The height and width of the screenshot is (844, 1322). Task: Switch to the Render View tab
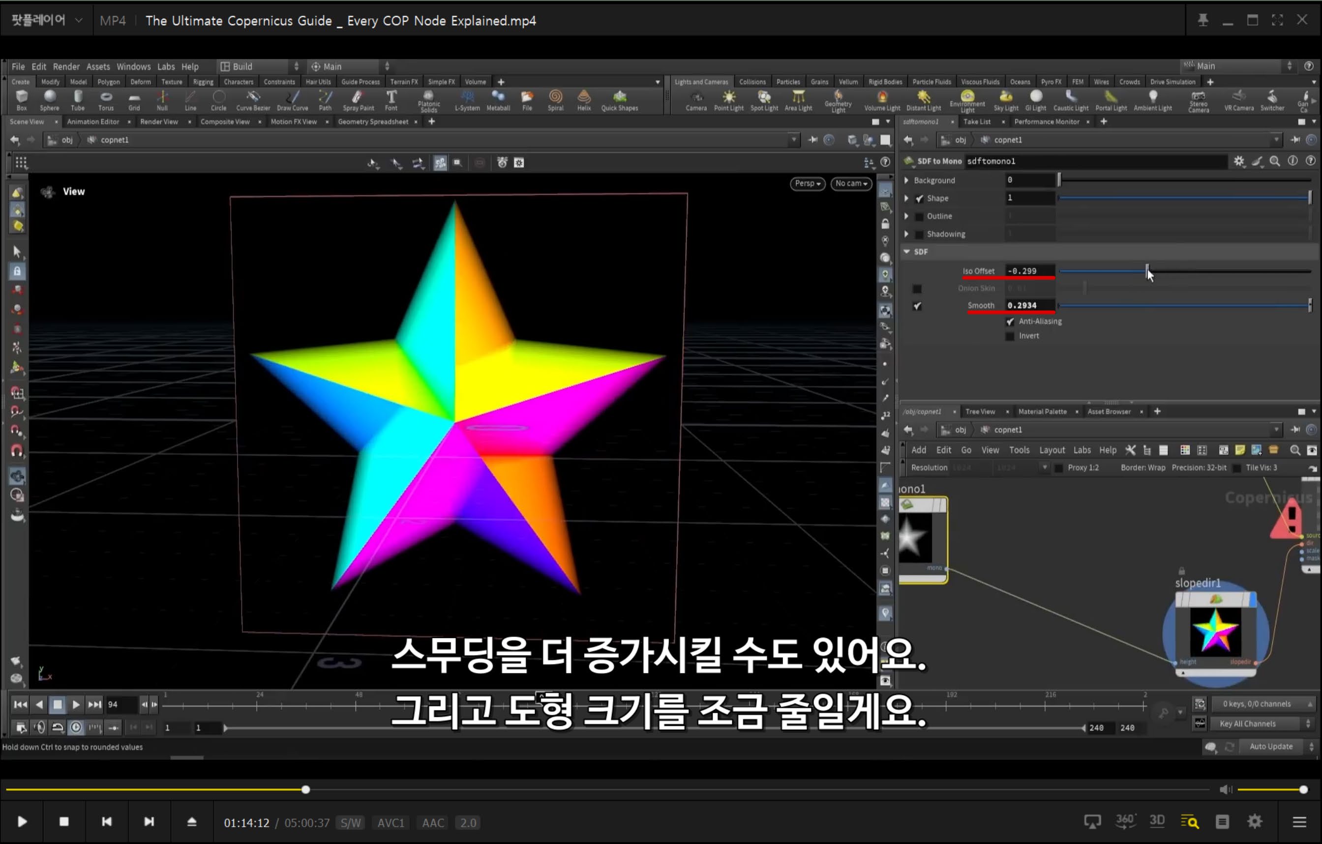[x=159, y=122]
